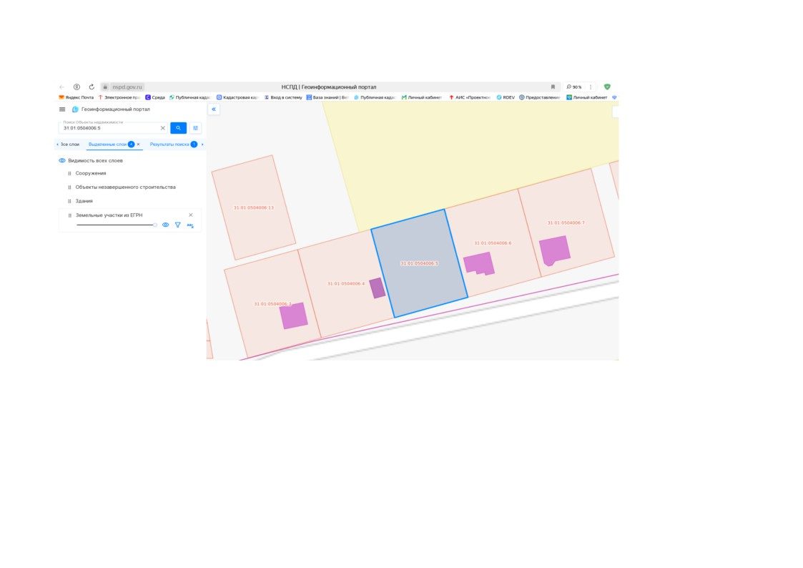Toggle Видимость всех слоев eye
The height and width of the screenshot is (568, 803).
click(x=62, y=160)
